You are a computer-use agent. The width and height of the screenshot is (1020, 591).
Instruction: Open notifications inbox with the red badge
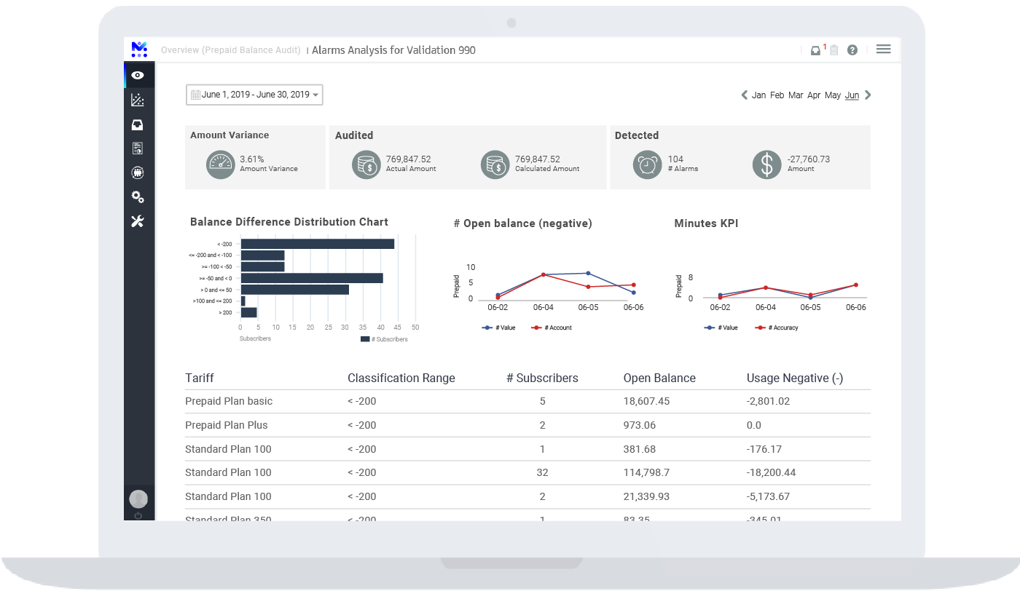click(x=817, y=49)
